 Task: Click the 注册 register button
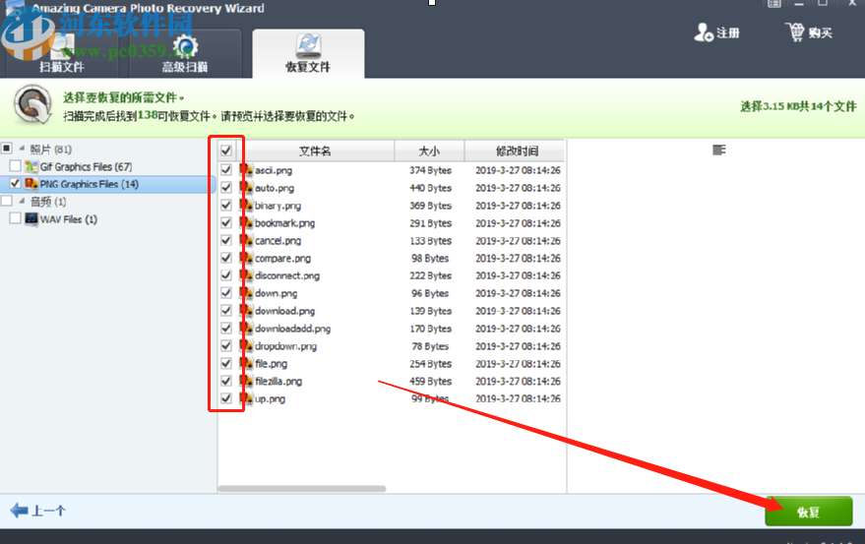pos(716,32)
